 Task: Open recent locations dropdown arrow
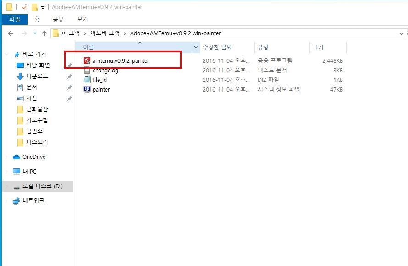coord(35,33)
